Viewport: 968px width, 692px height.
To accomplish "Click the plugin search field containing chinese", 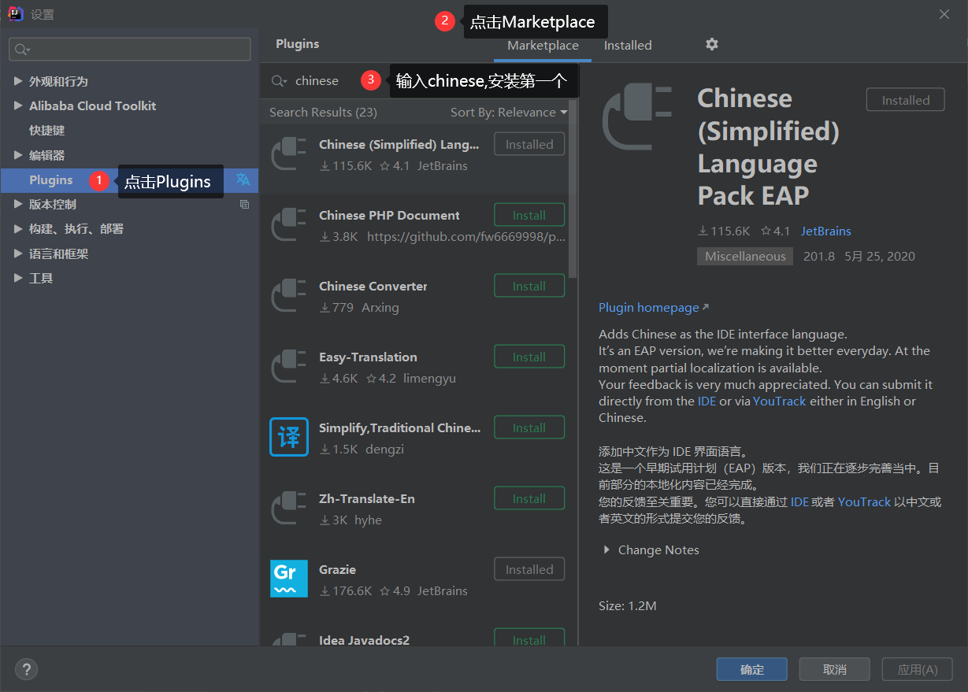I will pos(317,81).
